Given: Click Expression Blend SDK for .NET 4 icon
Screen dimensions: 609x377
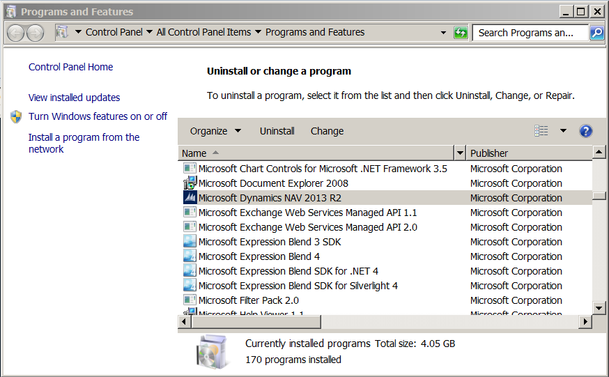Looking at the screenshot, I should (x=190, y=270).
